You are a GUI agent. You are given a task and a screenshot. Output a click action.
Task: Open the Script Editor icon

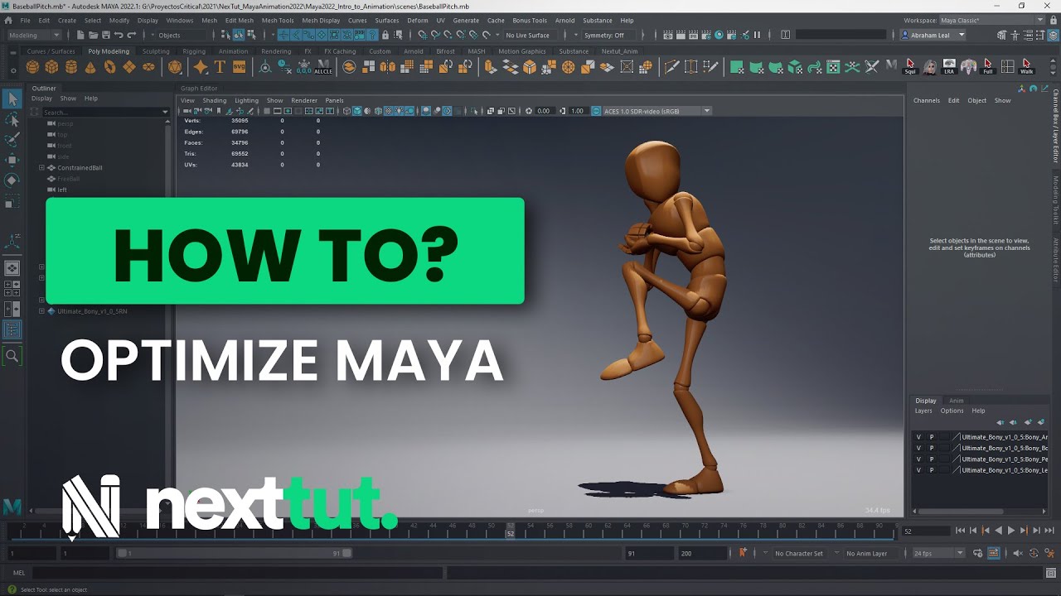tap(1051, 573)
